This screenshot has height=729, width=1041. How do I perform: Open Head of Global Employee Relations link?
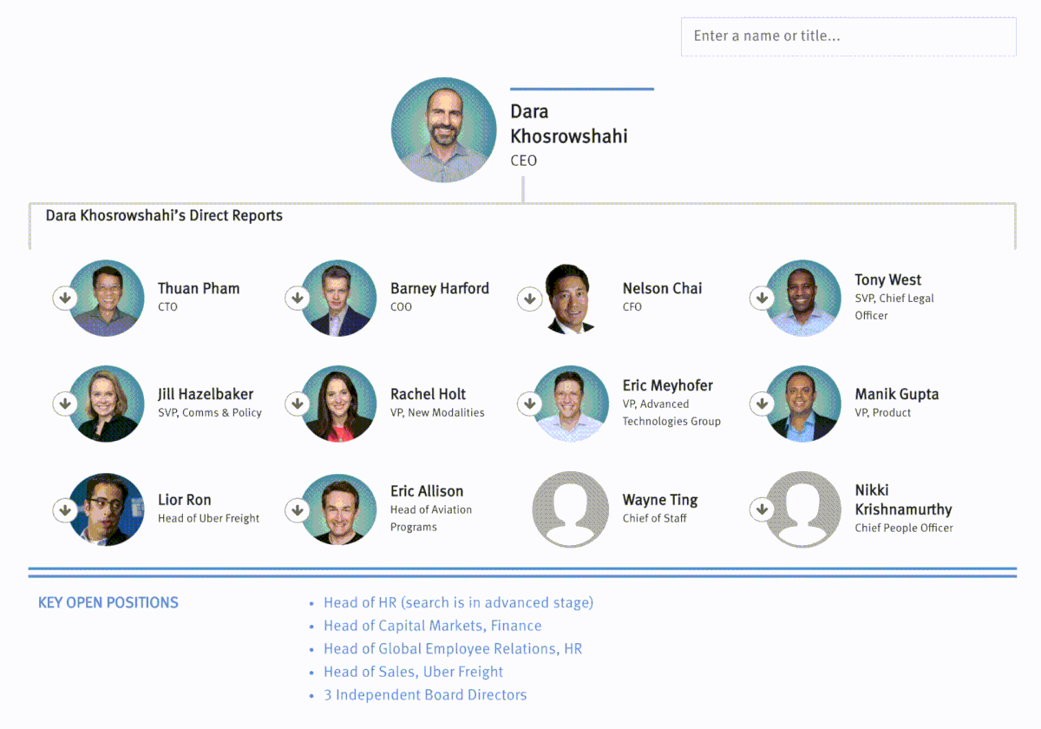(452, 648)
